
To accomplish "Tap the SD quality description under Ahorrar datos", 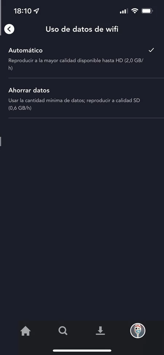I will 74,104.
